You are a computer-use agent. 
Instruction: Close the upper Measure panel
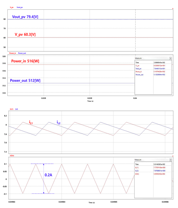tap(171, 58)
